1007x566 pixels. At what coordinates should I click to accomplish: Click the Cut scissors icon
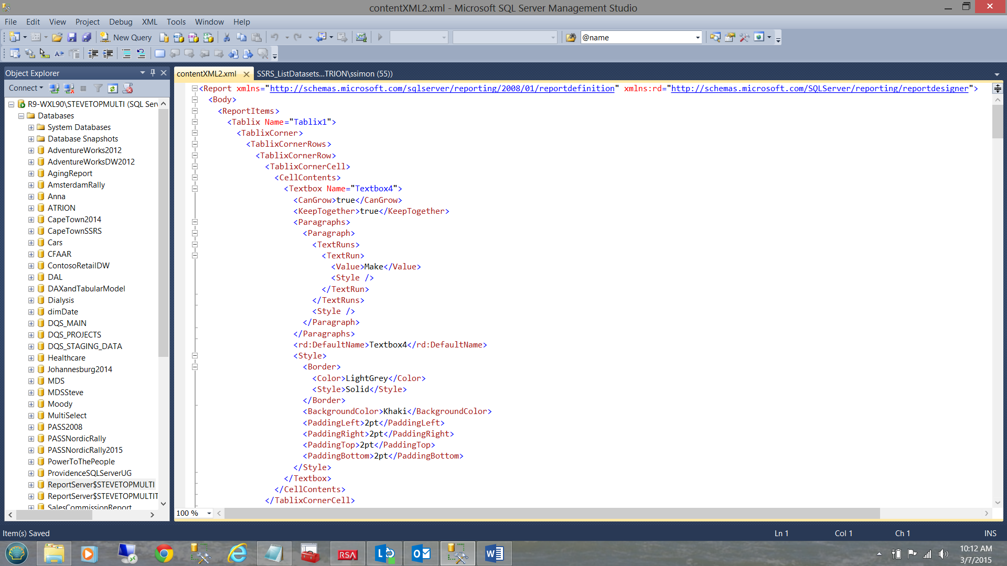(x=227, y=37)
